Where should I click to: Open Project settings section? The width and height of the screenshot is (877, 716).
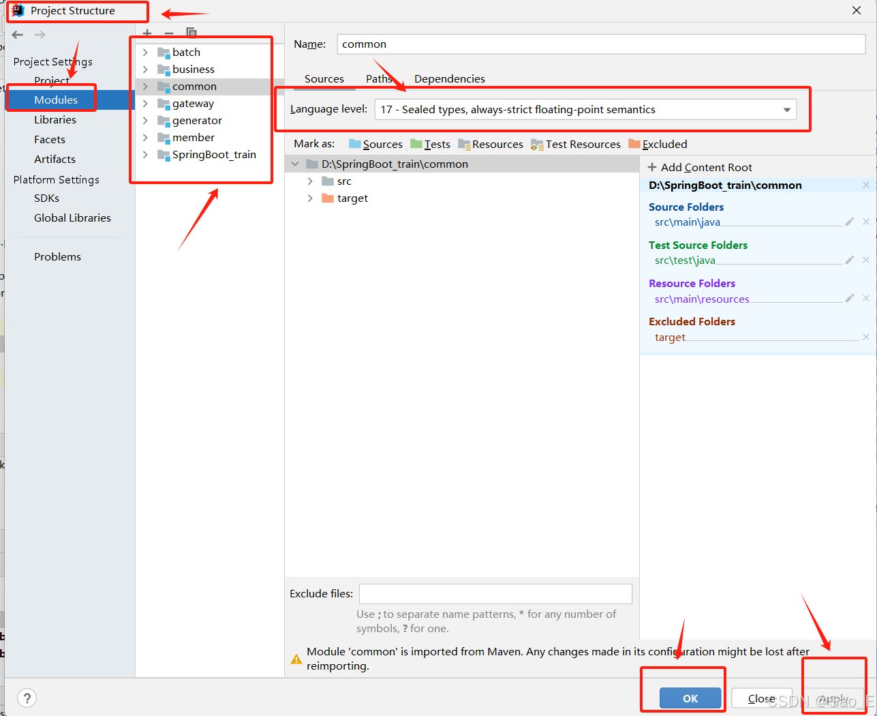tap(52, 80)
